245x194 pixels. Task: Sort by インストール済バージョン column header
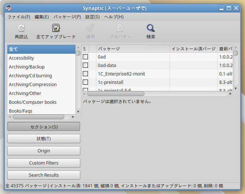click(x=193, y=49)
